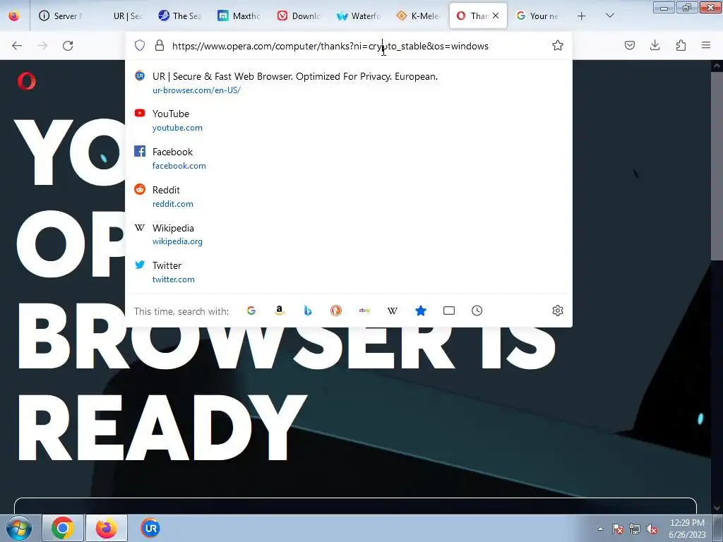The image size is (723, 542).
Task: Search this time with Amazon
Action: coord(280,311)
